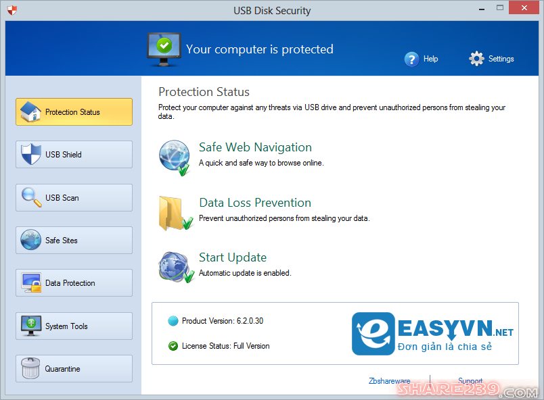Screen dimensions: 544x400
Task: Click 'A quick and safe way to browse online.'
Action: [x=261, y=163]
